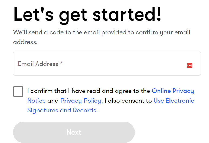
Task: Click the "We'll send a code" description text
Action: click(x=102, y=37)
